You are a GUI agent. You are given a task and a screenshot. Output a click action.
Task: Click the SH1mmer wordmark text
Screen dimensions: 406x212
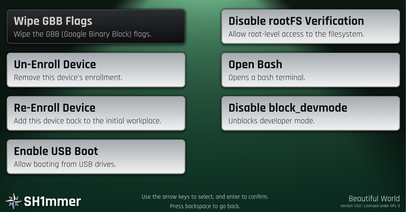52,201
